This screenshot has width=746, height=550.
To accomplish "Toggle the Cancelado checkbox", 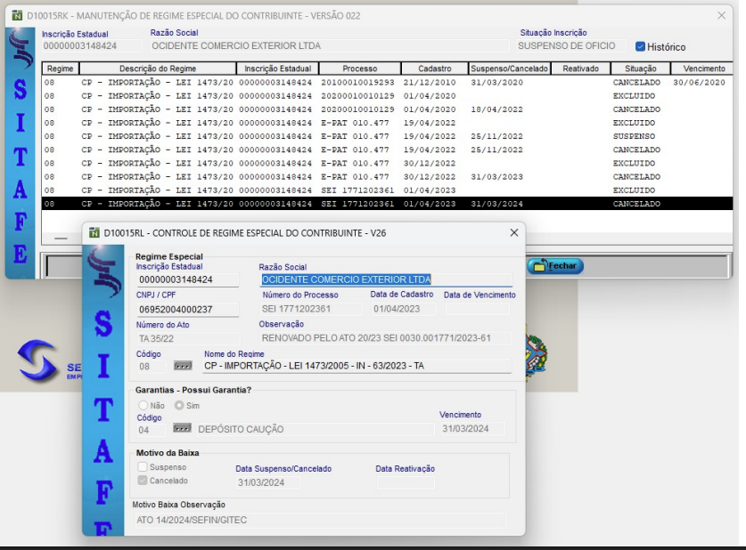I will [143, 481].
